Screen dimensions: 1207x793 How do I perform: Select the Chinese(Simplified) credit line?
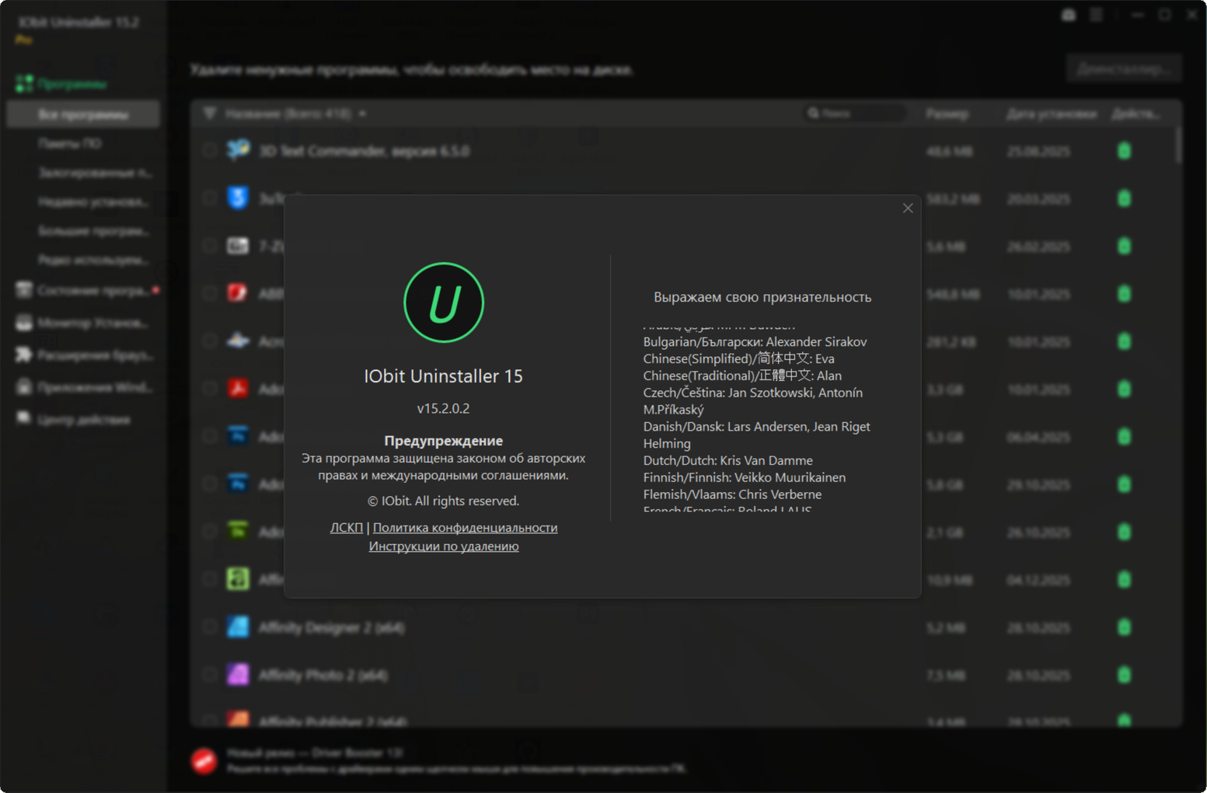click(x=738, y=359)
